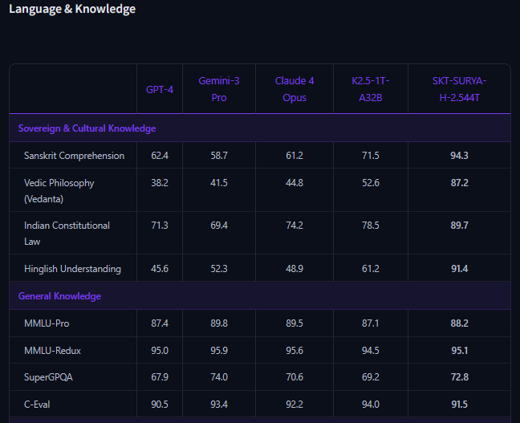The image size is (520, 423).
Task: Click GPT-4 C-Eval score 90.5
Action: pos(160,405)
